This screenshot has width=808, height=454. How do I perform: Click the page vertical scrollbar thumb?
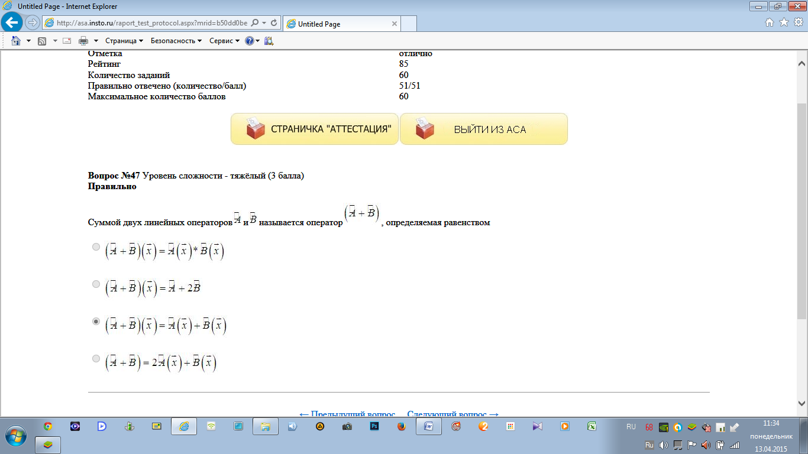802,211
